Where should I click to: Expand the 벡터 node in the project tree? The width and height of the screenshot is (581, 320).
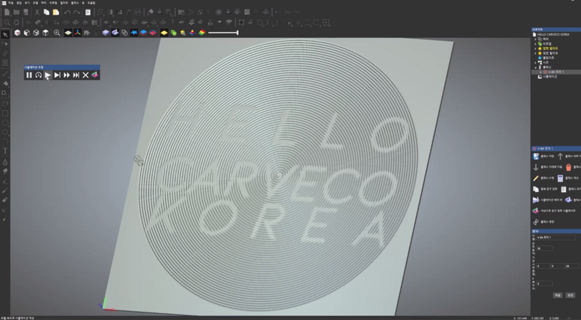point(535,39)
